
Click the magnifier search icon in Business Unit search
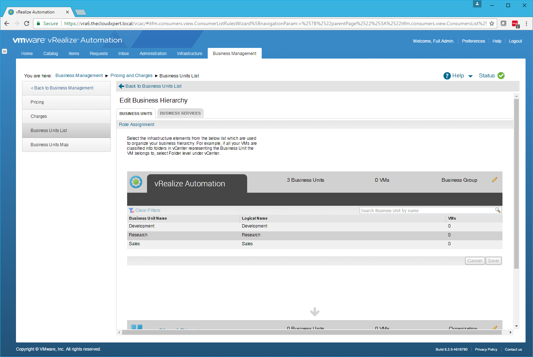tap(498, 210)
